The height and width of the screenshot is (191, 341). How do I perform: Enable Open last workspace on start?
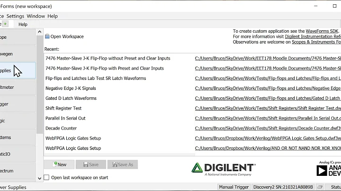pos(46,178)
